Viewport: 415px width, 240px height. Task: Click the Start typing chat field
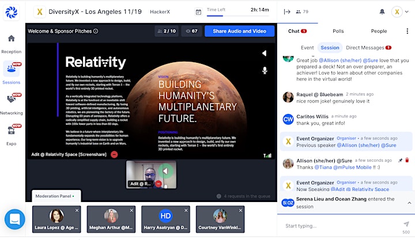pos(341,226)
